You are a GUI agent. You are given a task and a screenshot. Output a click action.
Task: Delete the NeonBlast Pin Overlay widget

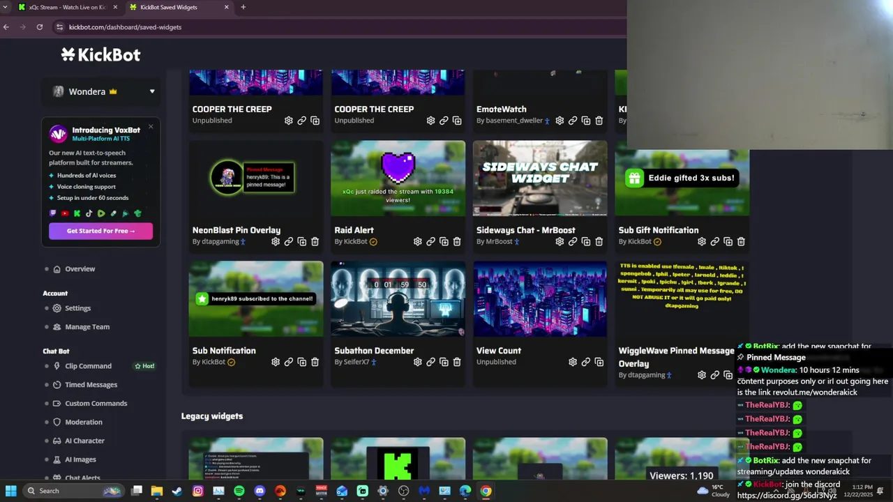click(315, 241)
